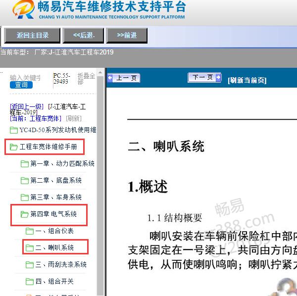Click the grey 刷新 link in the sidebar
Image resolution: width=297 pixels, height=296 pixels.
tap(74, 119)
